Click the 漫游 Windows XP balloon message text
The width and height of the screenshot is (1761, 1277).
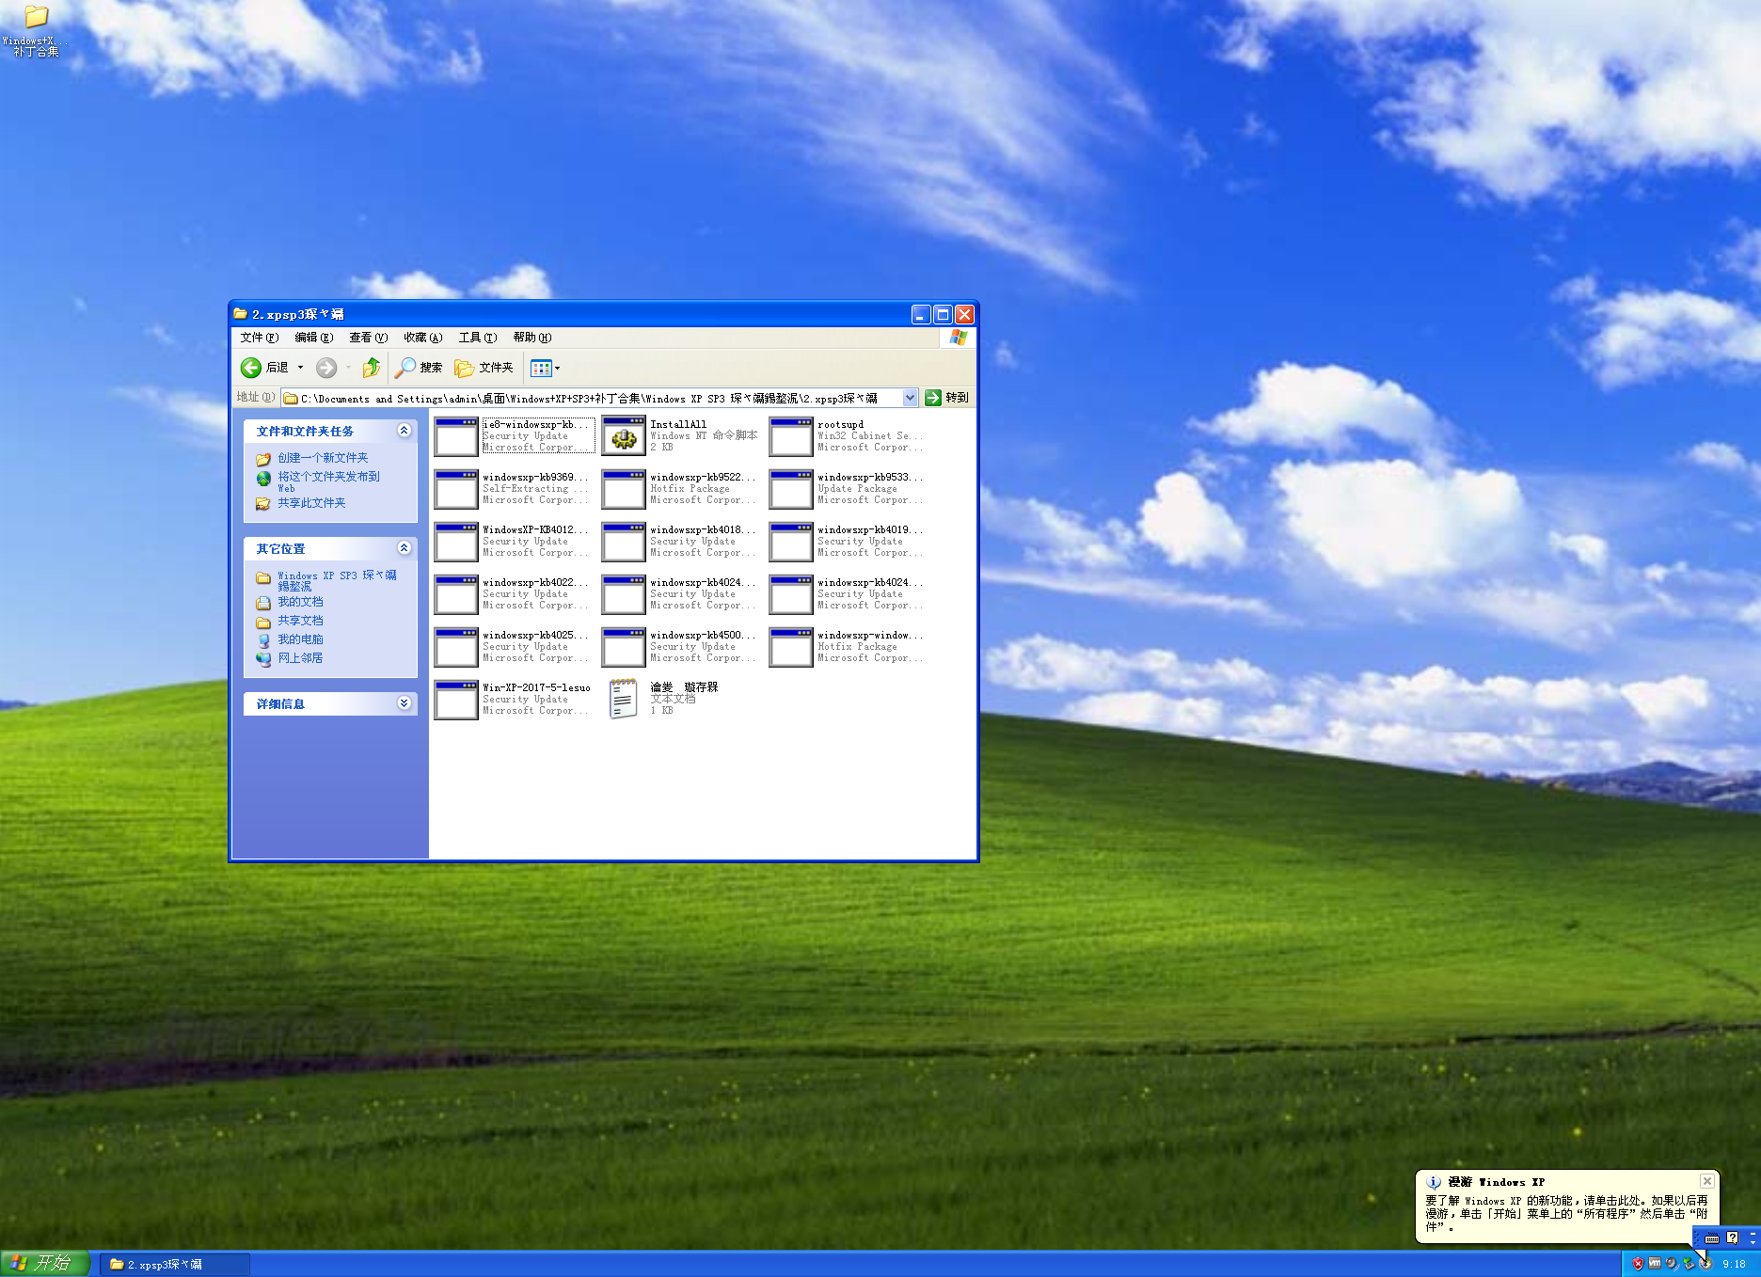click(1566, 1213)
